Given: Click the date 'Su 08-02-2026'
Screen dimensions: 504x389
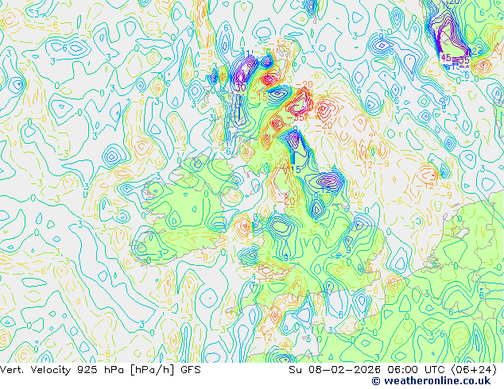Looking at the screenshot, I should pyautogui.click(x=335, y=370).
